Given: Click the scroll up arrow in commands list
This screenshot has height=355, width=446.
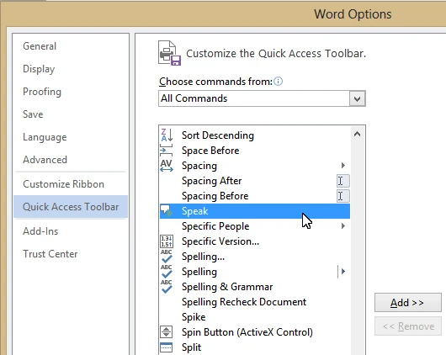Looking at the screenshot, I should click(358, 134).
